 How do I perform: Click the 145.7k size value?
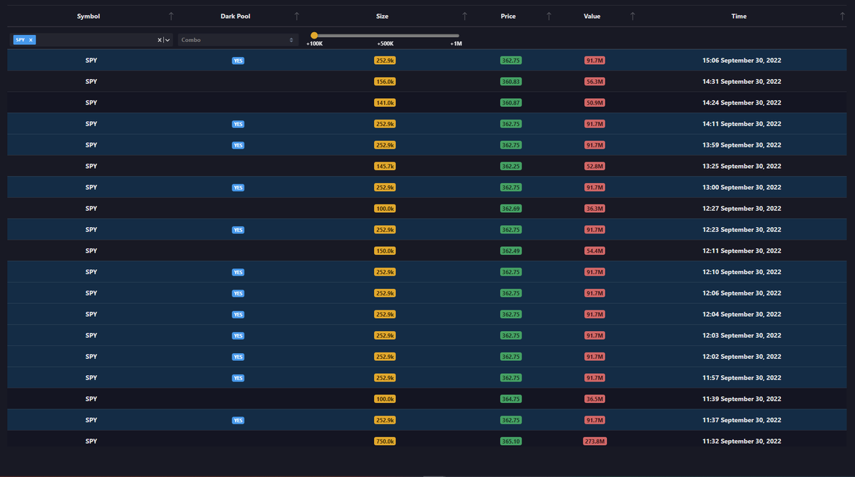coord(385,167)
